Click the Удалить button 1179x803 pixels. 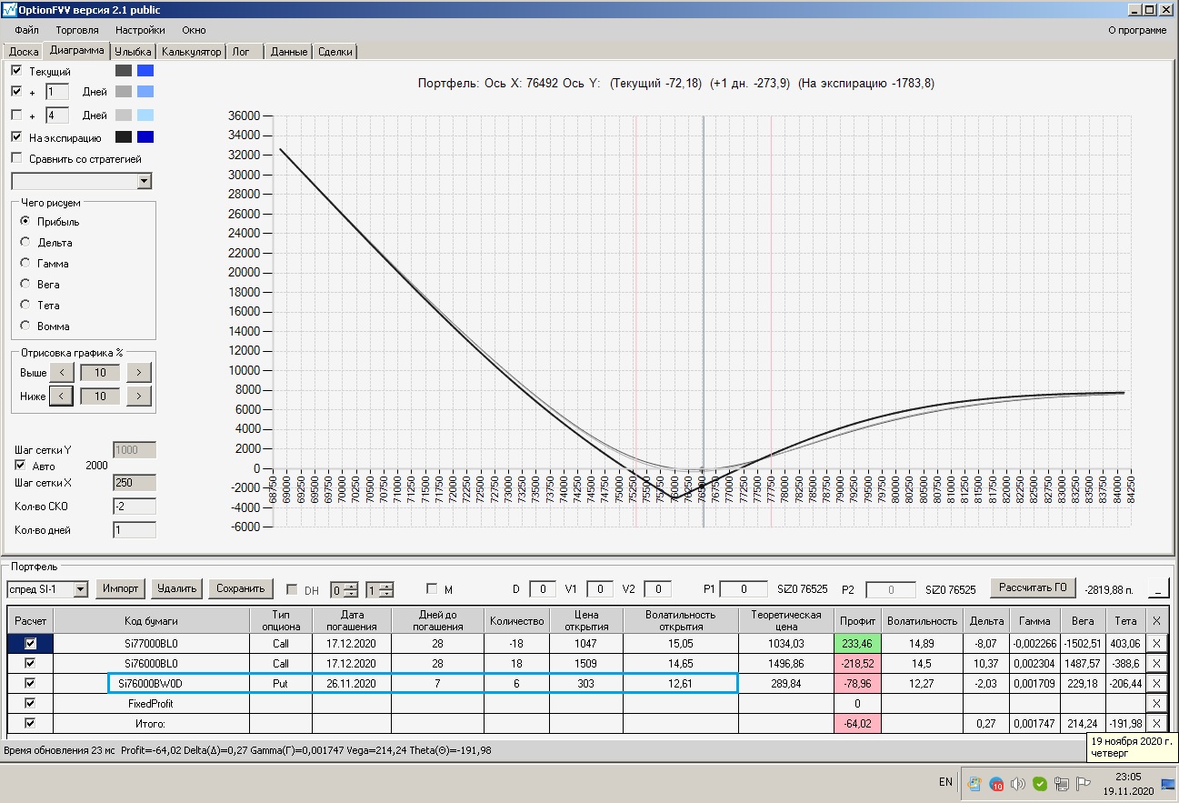click(x=177, y=588)
